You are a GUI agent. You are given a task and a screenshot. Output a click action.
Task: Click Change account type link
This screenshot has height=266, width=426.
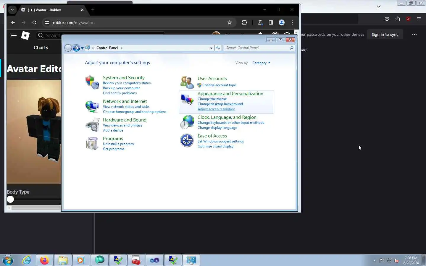219,85
